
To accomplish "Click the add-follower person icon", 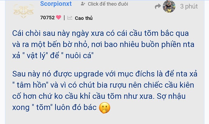I will [83, 4].
